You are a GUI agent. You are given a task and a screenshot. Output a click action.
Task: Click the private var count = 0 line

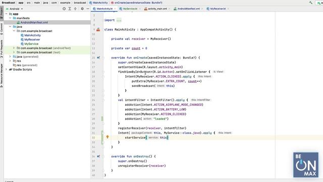(x=129, y=49)
